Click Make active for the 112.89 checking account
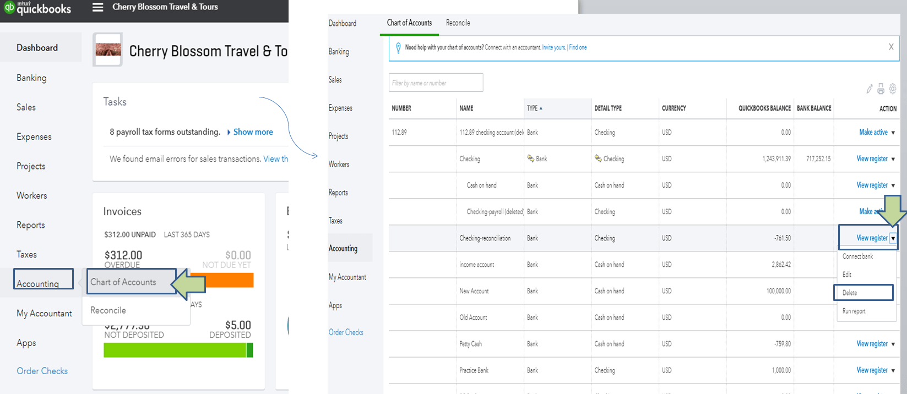The height and width of the screenshot is (394, 907). [873, 132]
